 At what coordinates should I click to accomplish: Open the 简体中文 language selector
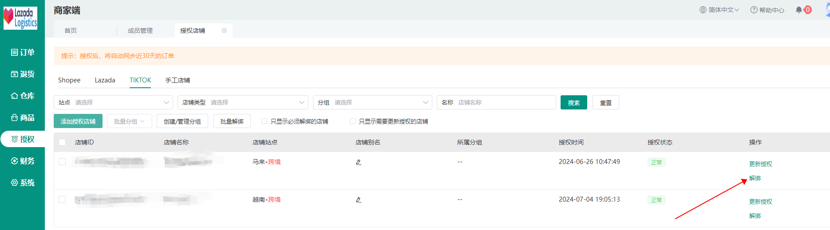click(x=719, y=10)
